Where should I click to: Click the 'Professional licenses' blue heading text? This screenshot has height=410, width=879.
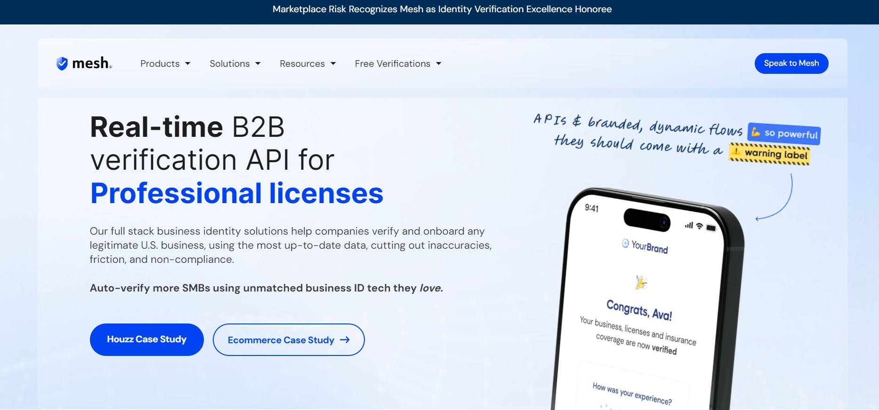237,193
